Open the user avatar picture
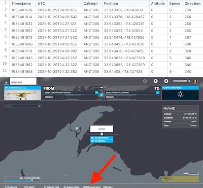This screenshot has height=188, width=203. (195, 81)
